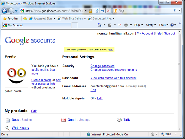Click the Refresh page icon
The height and width of the screenshot is (139, 185).
[x=103, y=11]
